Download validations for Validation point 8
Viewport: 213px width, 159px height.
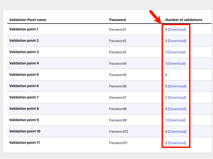point(177,109)
